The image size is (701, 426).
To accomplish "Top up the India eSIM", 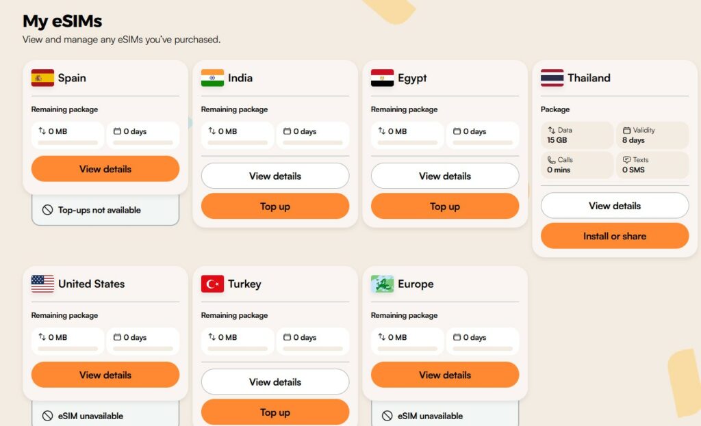I will click(275, 206).
